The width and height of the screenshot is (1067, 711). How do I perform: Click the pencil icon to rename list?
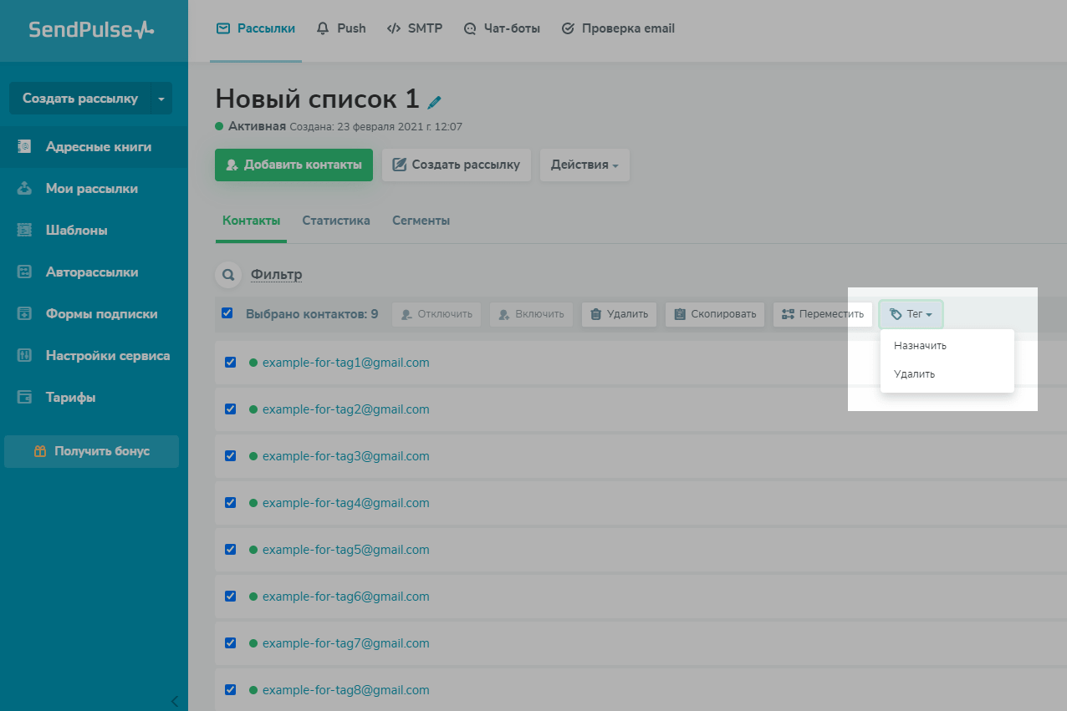click(434, 102)
